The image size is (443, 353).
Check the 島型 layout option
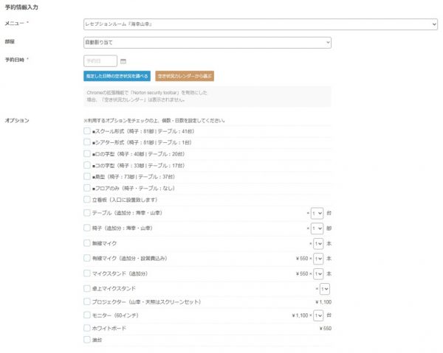coord(87,178)
